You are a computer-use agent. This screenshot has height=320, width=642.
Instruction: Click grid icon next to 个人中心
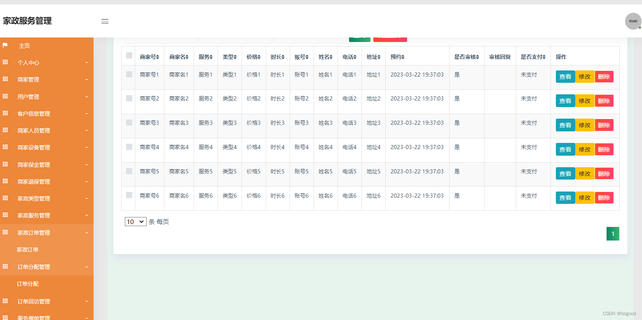click(5, 62)
